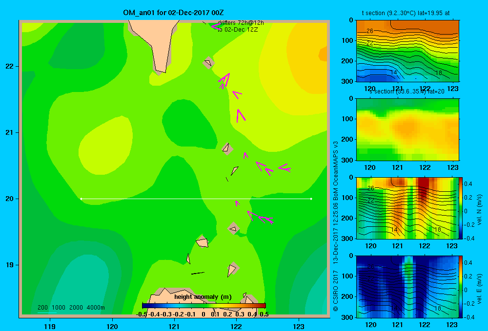The height and width of the screenshot is (331, 488).
Task: Click the 'height anomaly (m)' legend title
Action: coord(203,297)
